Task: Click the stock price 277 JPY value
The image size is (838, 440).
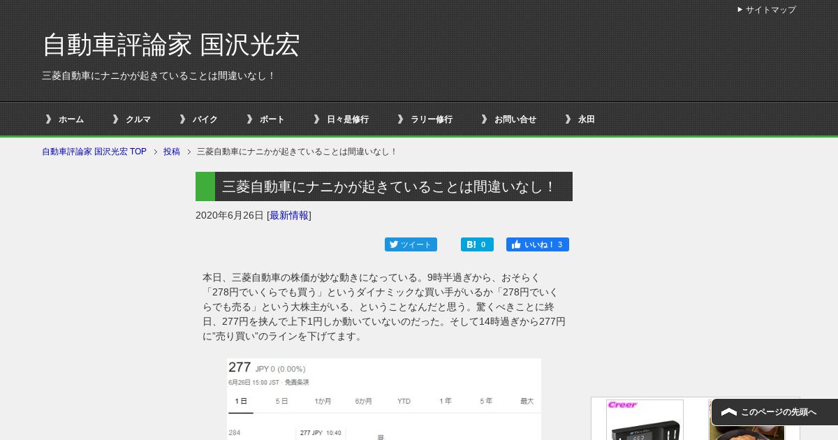Action: coord(240,368)
